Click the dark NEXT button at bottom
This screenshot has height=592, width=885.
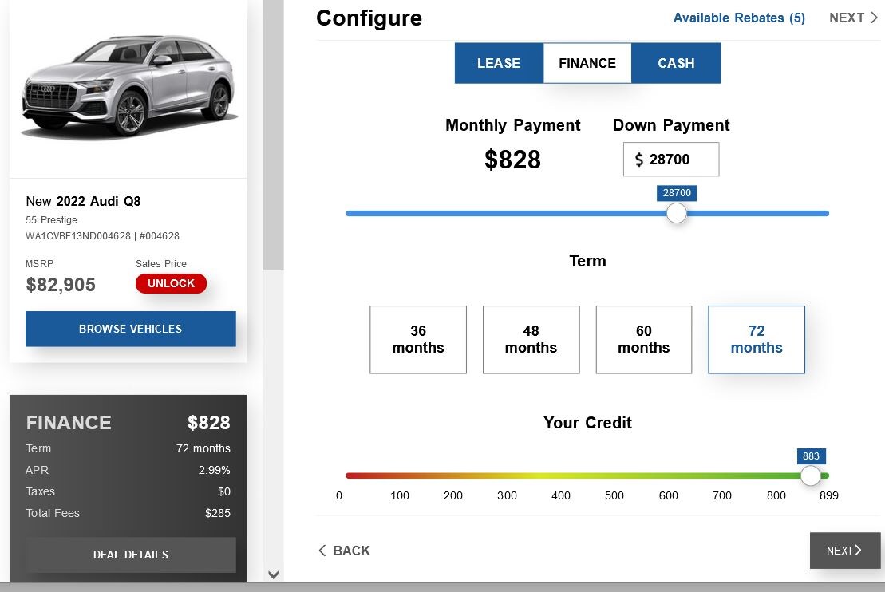pyautogui.click(x=845, y=551)
